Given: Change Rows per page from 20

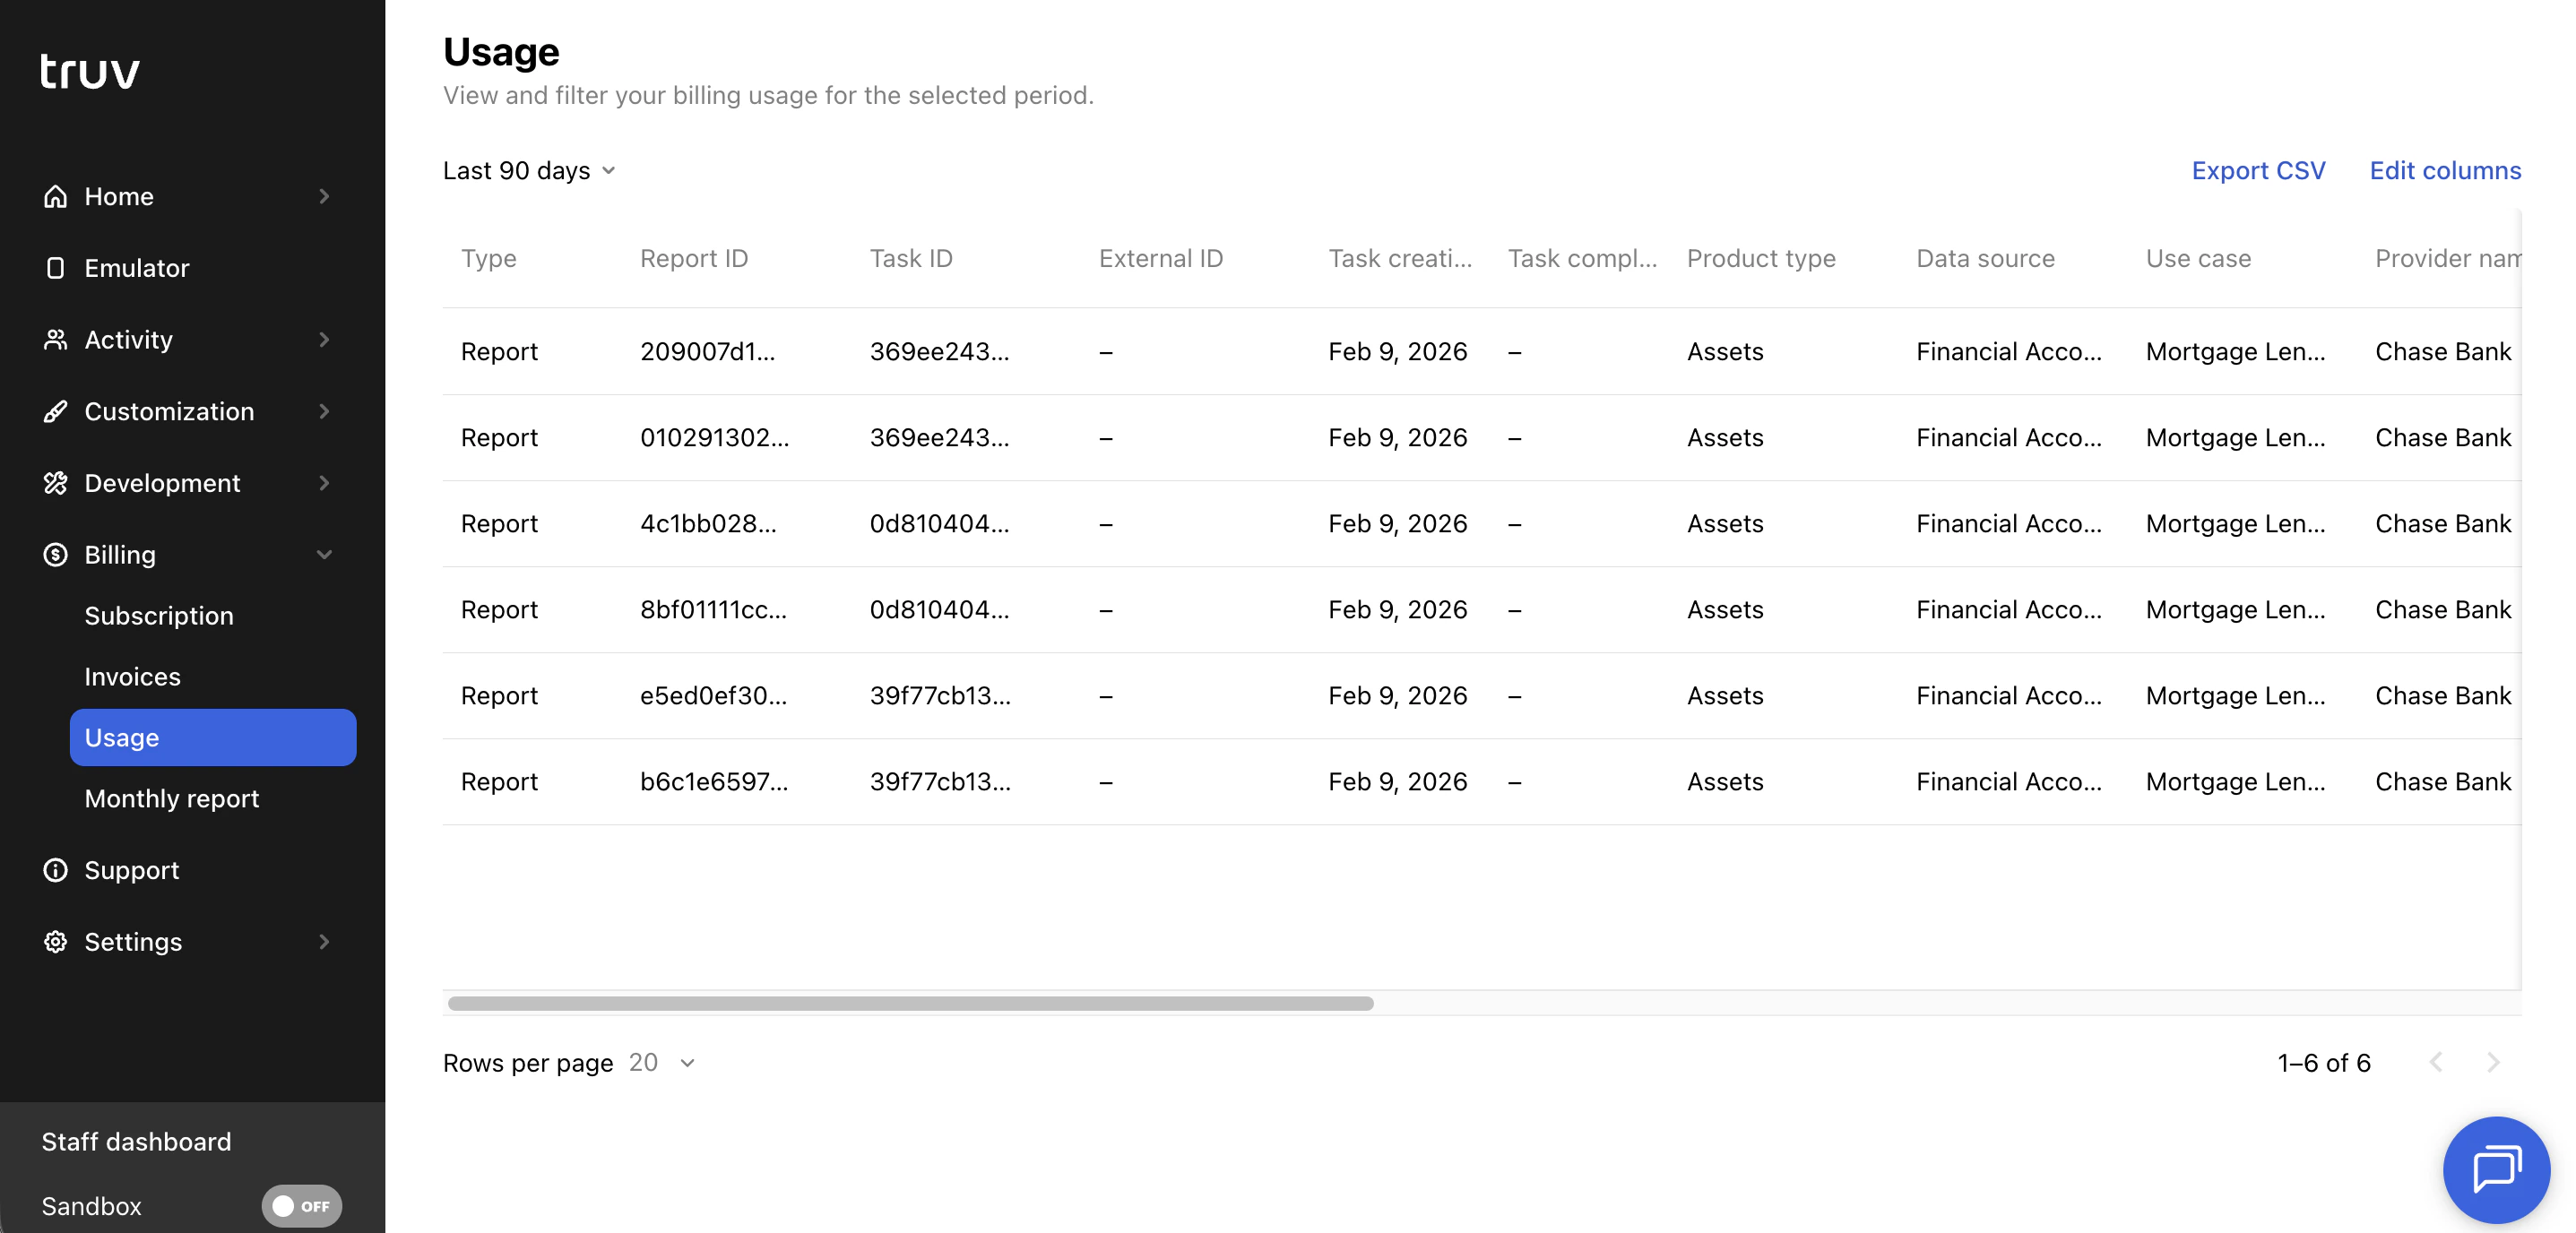Looking at the screenshot, I should click(x=660, y=1063).
